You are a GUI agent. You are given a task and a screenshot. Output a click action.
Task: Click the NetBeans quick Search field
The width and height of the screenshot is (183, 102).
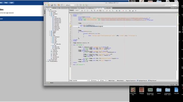171,5
